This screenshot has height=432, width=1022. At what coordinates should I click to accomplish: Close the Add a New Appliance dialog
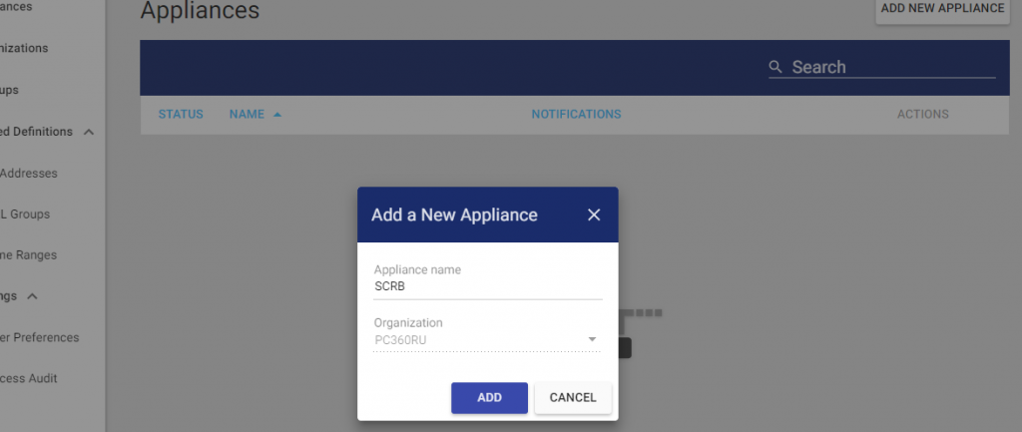pos(594,215)
